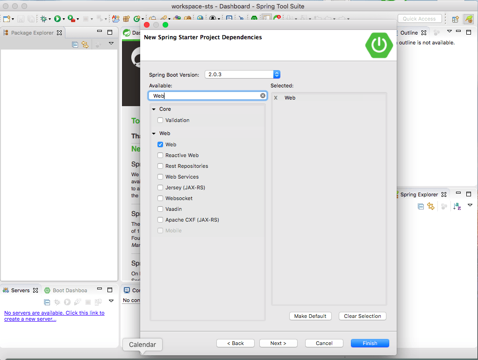Collapse All in Package Explorer toolbar
Screen dimensions: 478x360
pos(75,45)
